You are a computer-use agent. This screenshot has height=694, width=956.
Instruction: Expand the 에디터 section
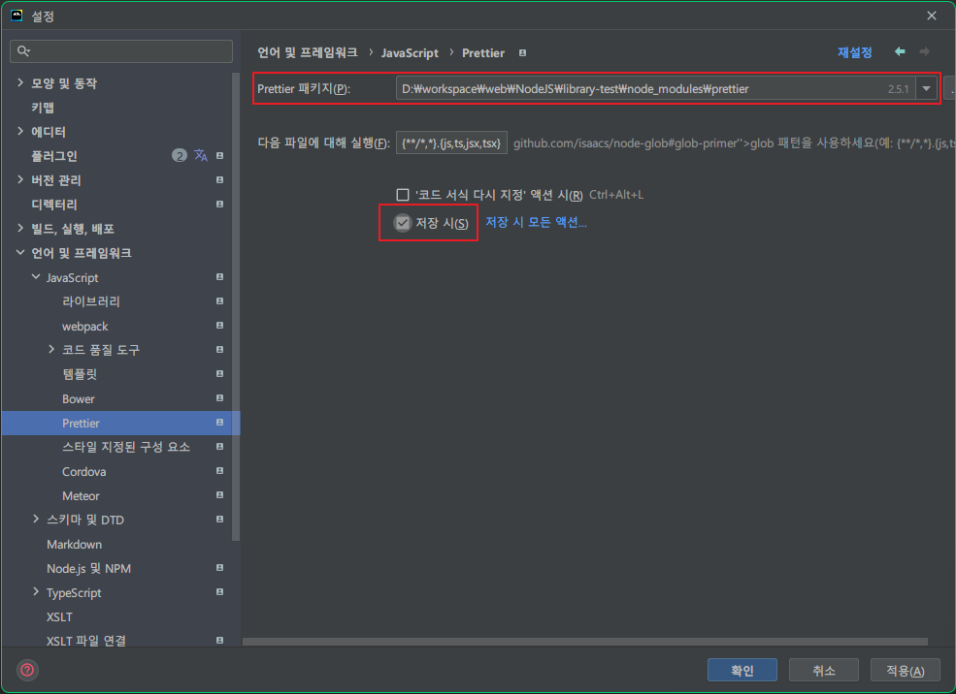pos(20,132)
